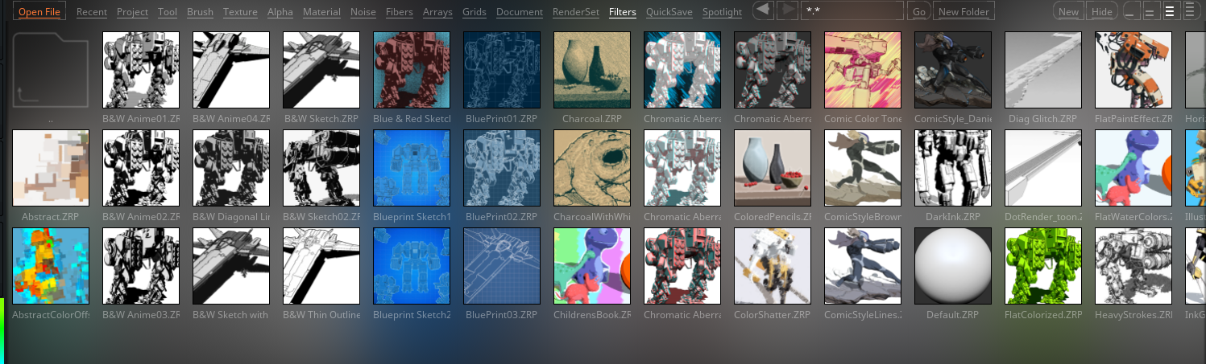This screenshot has width=1206, height=364.
Task: Switch to the Project tab
Action: 132,12
